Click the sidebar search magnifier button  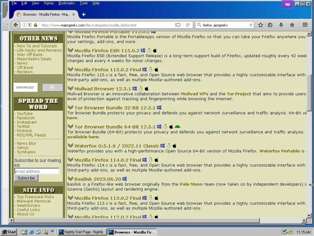(52, 87)
